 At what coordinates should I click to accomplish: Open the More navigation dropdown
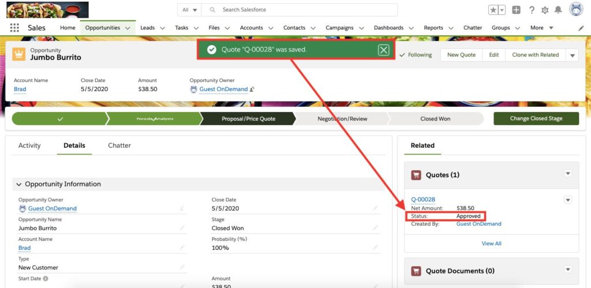[x=541, y=28]
